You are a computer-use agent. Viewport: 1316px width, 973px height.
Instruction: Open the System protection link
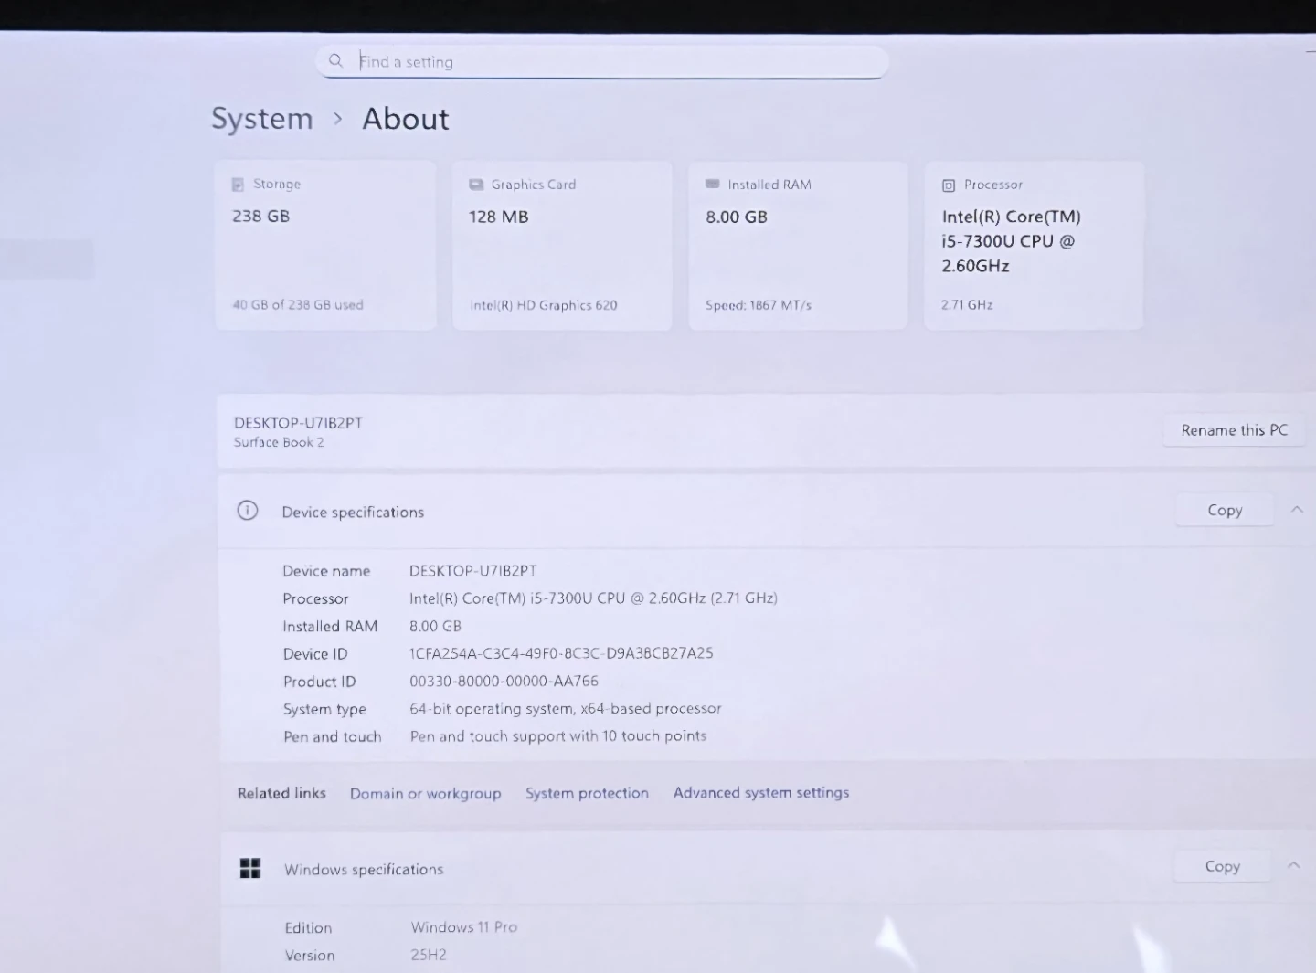click(587, 793)
